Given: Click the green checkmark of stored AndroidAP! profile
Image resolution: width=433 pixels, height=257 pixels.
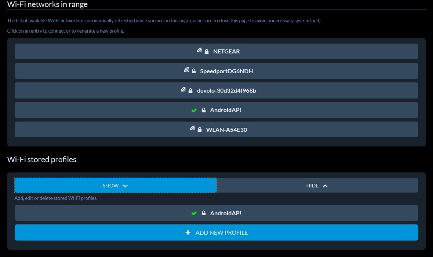Looking at the screenshot, I should coord(194,213).
